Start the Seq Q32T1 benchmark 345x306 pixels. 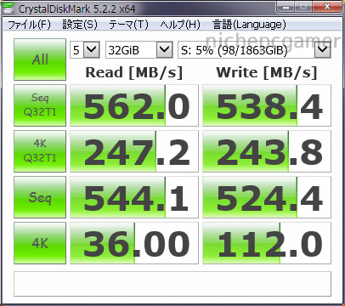click(x=40, y=105)
